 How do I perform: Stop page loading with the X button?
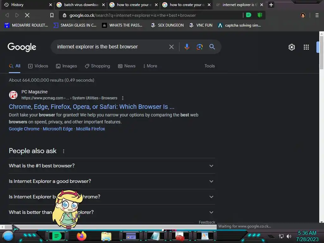(27, 15)
